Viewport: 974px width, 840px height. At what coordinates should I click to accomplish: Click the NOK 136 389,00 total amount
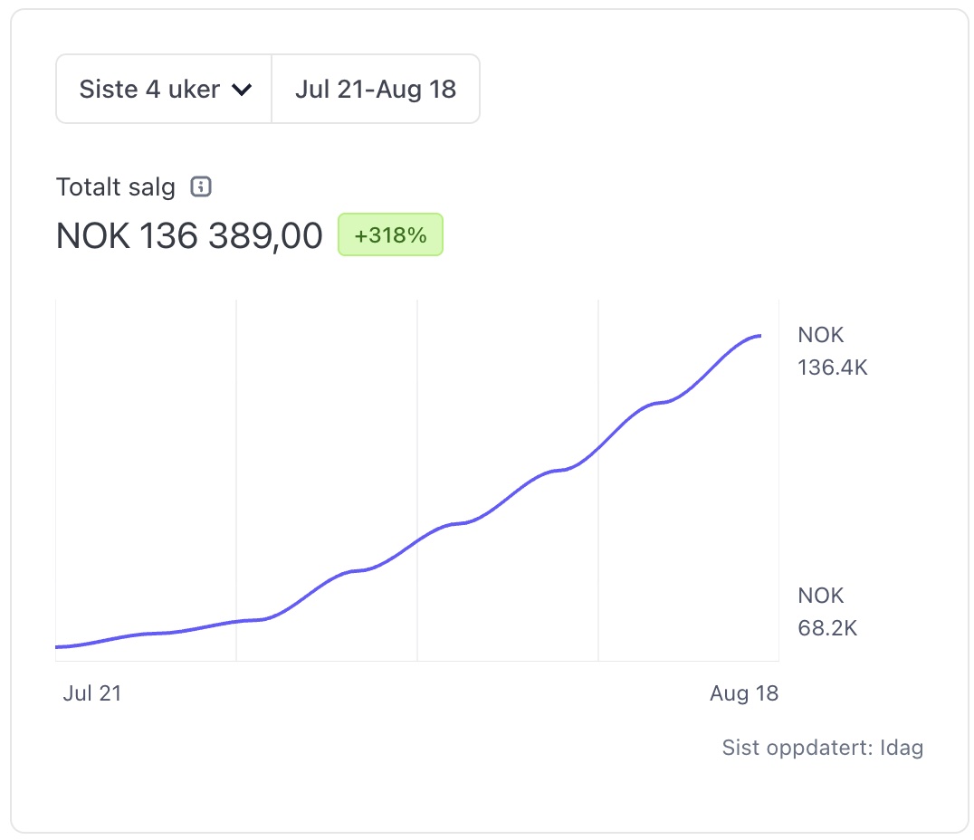click(x=189, y=236)
